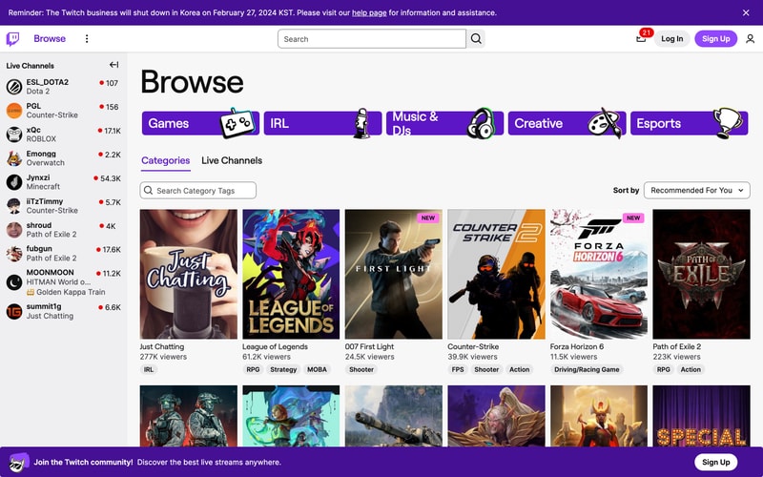763x477 pixels.
Task: Open the Path of Exile 2 box art
Action: pos(702,274)
